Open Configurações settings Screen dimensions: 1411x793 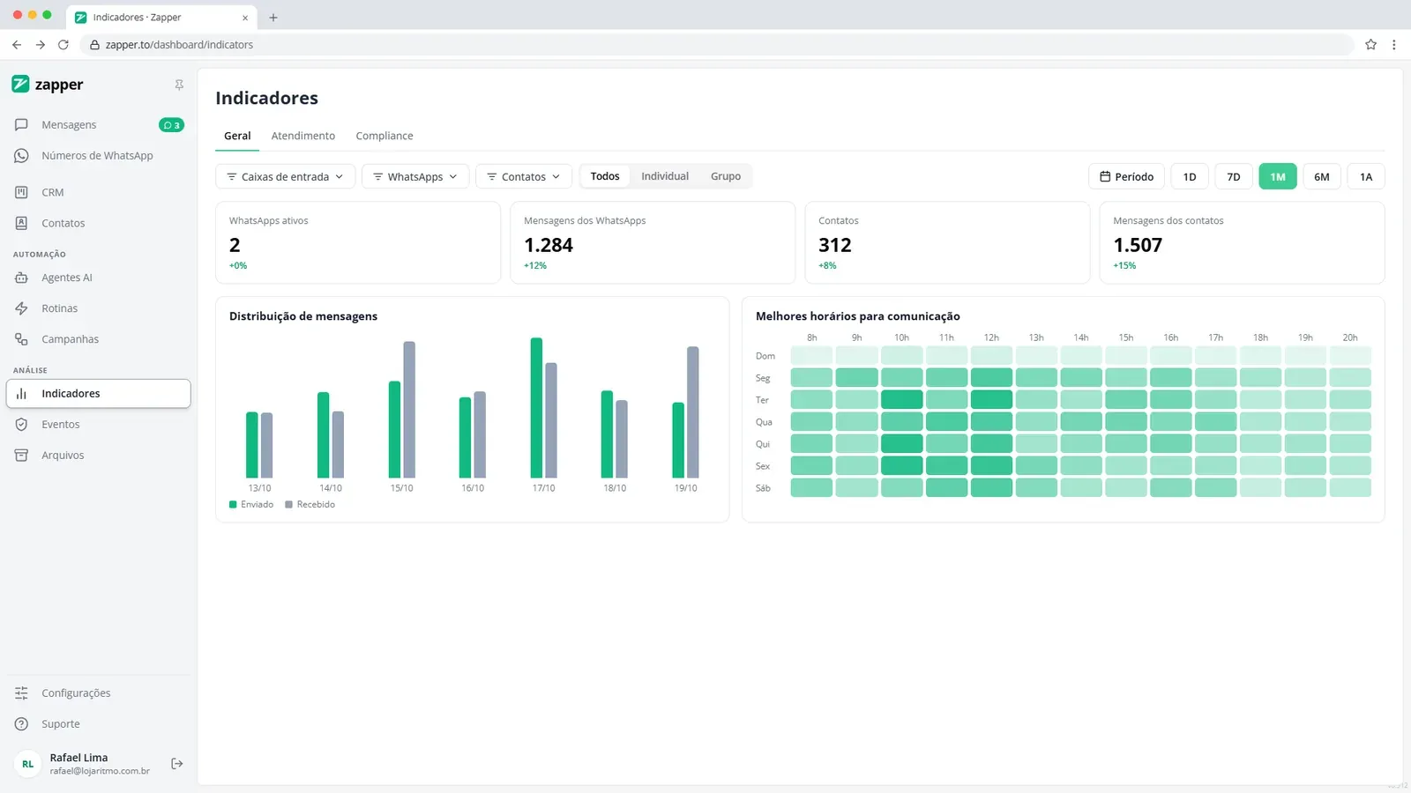pyautogui.click(x=98, y=693)
